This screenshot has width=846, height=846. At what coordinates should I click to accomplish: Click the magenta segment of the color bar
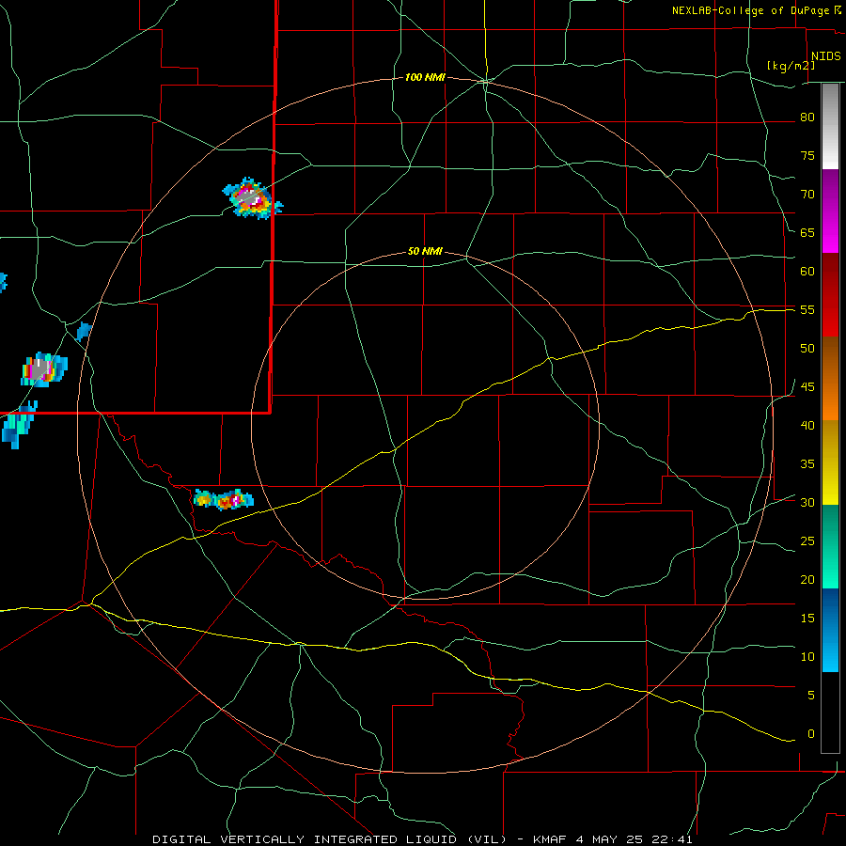(x=830, y=211)
